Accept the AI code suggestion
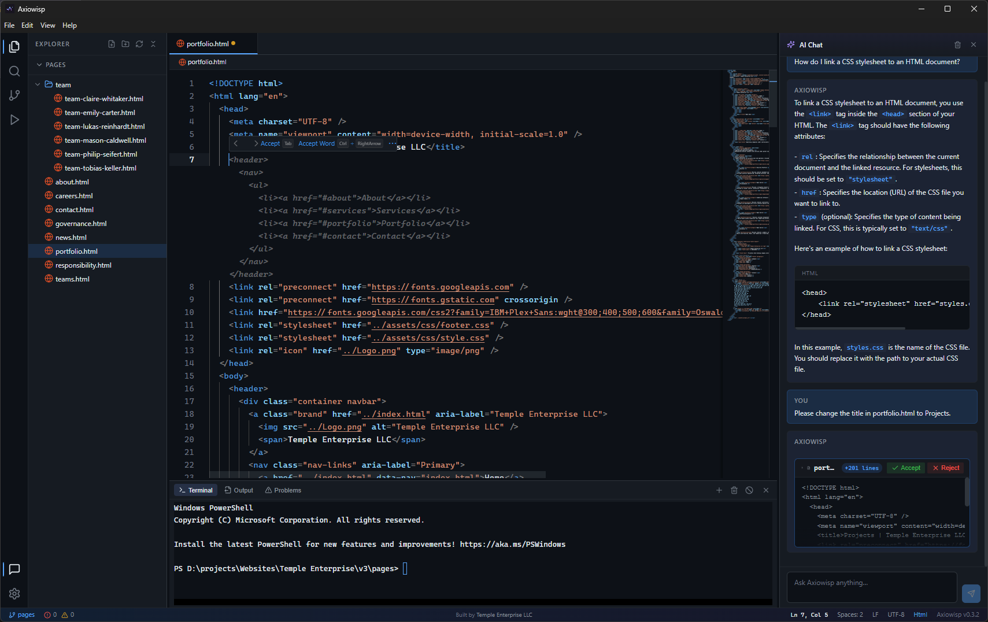Viewport: 988px width, 622px height. [905, 468]
